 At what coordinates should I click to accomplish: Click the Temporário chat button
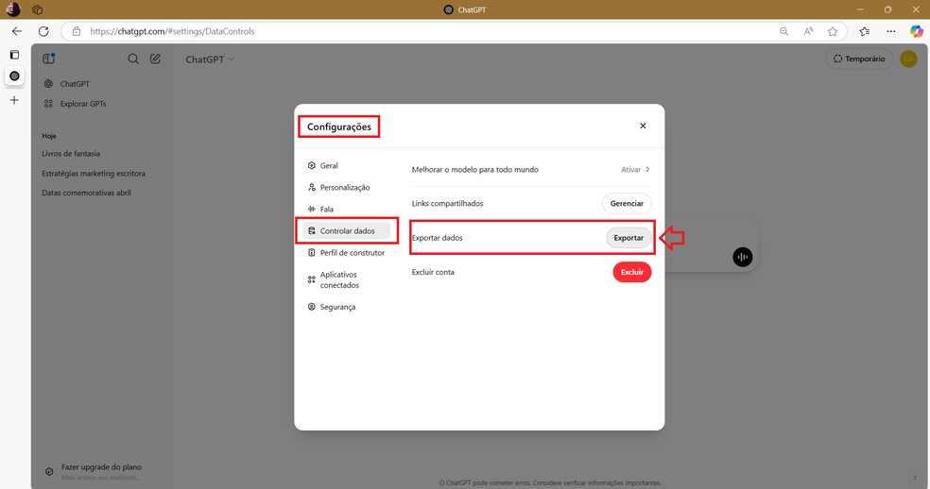[x=859, y=59]
